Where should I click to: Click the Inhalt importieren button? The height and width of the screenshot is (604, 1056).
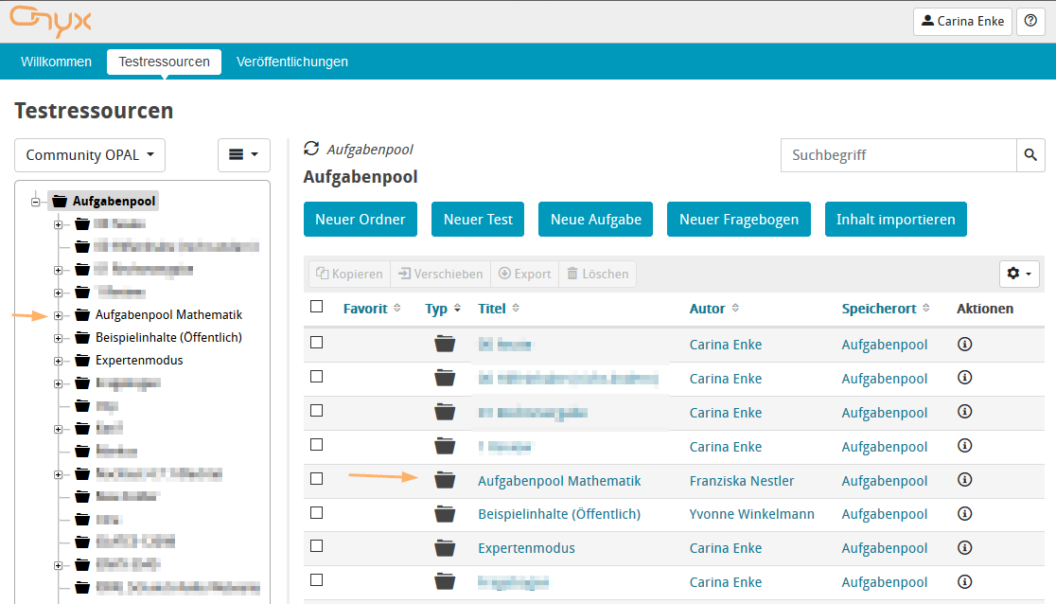tap(895, 220)
